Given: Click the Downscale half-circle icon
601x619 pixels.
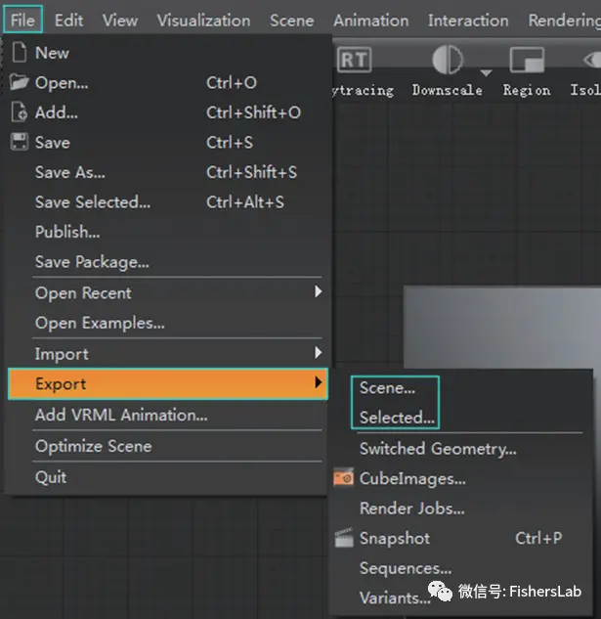Looking at the screenshot, I should point(448,60).
